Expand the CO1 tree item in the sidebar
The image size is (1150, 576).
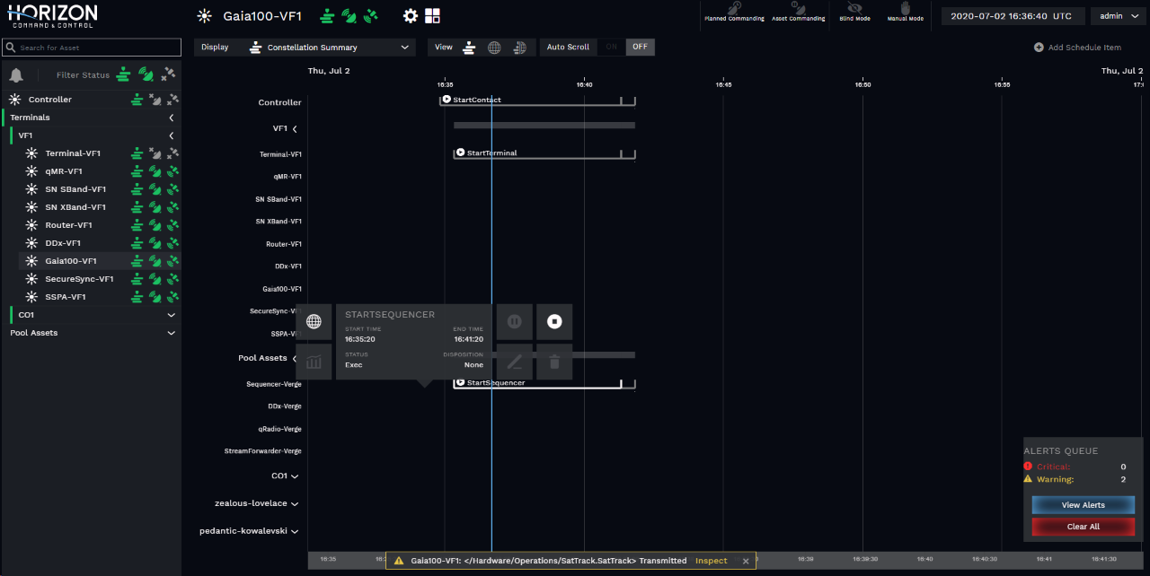point(171,315)
